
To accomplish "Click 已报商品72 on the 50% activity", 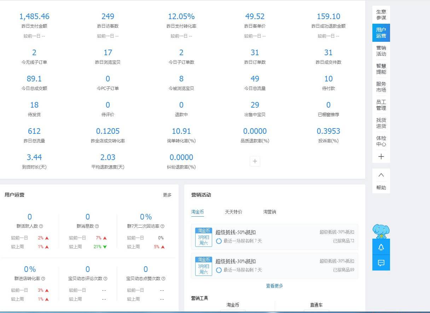I will click(343, 241).
